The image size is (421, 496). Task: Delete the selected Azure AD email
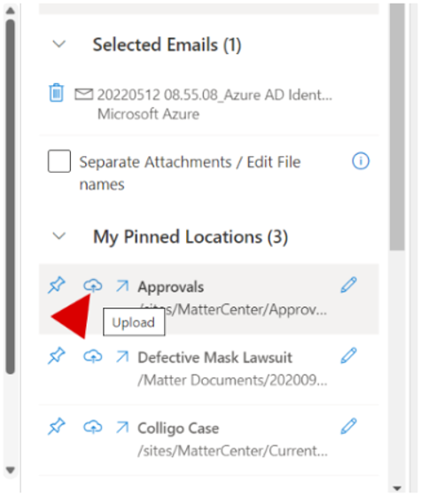pyautogui.click(x=57, y=93)
